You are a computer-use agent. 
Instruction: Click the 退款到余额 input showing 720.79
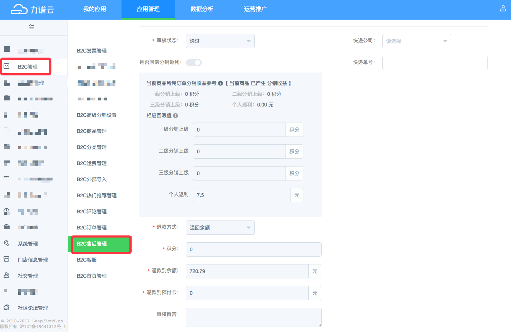[247, 271]
